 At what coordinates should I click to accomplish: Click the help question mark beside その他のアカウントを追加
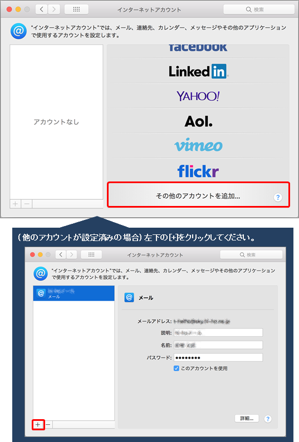[x=278, y=197]
